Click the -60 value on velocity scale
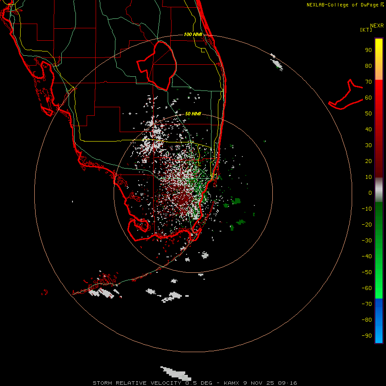The image size is (386, 386). 367,288
